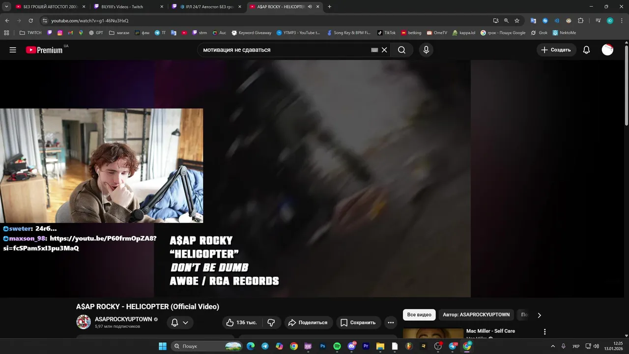Expand channel notification preferences dropdown
This screenshot has height=354, width=629.
[x=179, y=323]
